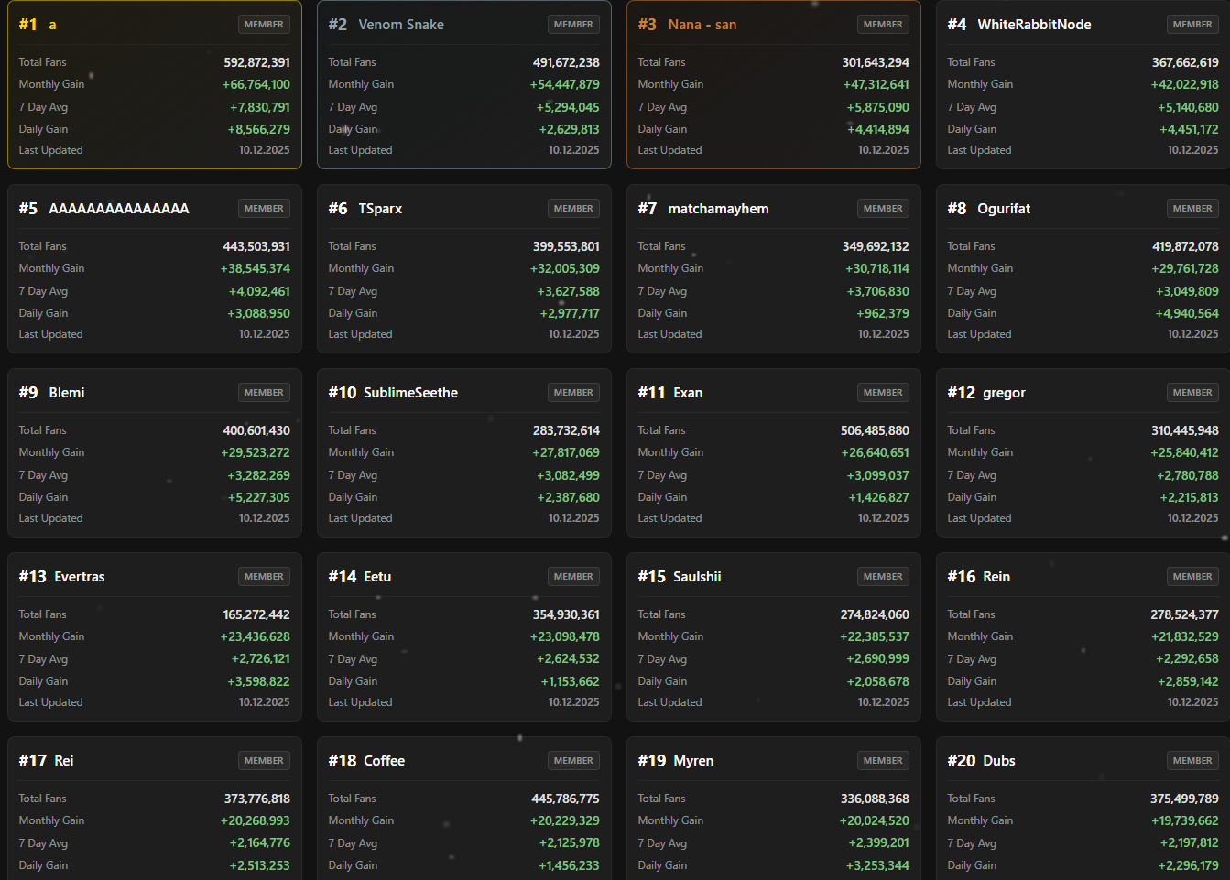Open the "Myren" player name

pos(693,761)
